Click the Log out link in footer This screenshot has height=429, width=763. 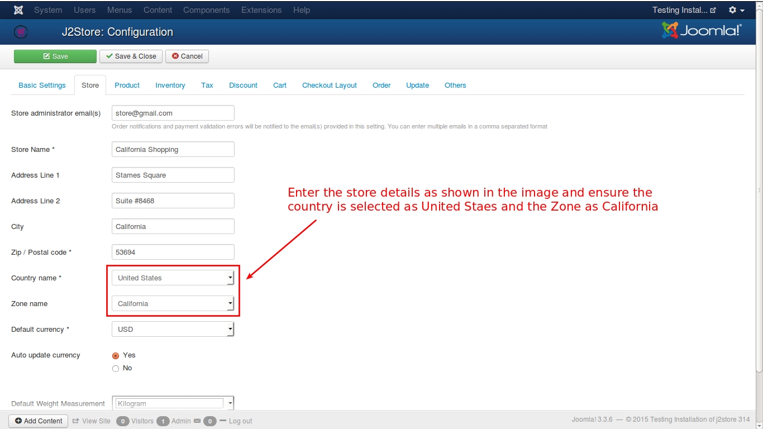(240, 421)
